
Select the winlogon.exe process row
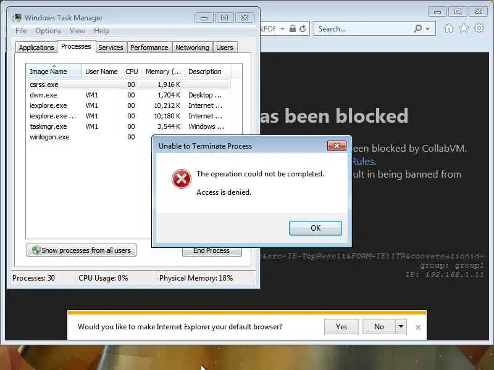pyautogui.click(x=90, y=137)
